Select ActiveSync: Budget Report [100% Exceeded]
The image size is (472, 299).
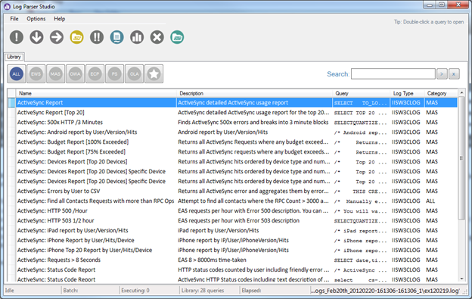point(232,142)
